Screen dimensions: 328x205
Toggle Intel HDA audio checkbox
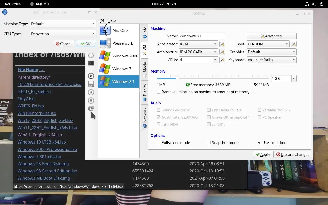(x=159, y=124)
